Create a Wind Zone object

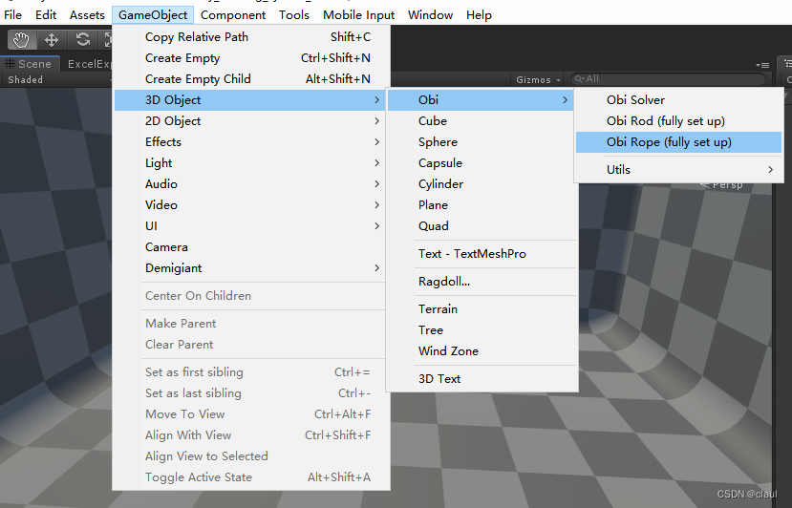point(481,351)
